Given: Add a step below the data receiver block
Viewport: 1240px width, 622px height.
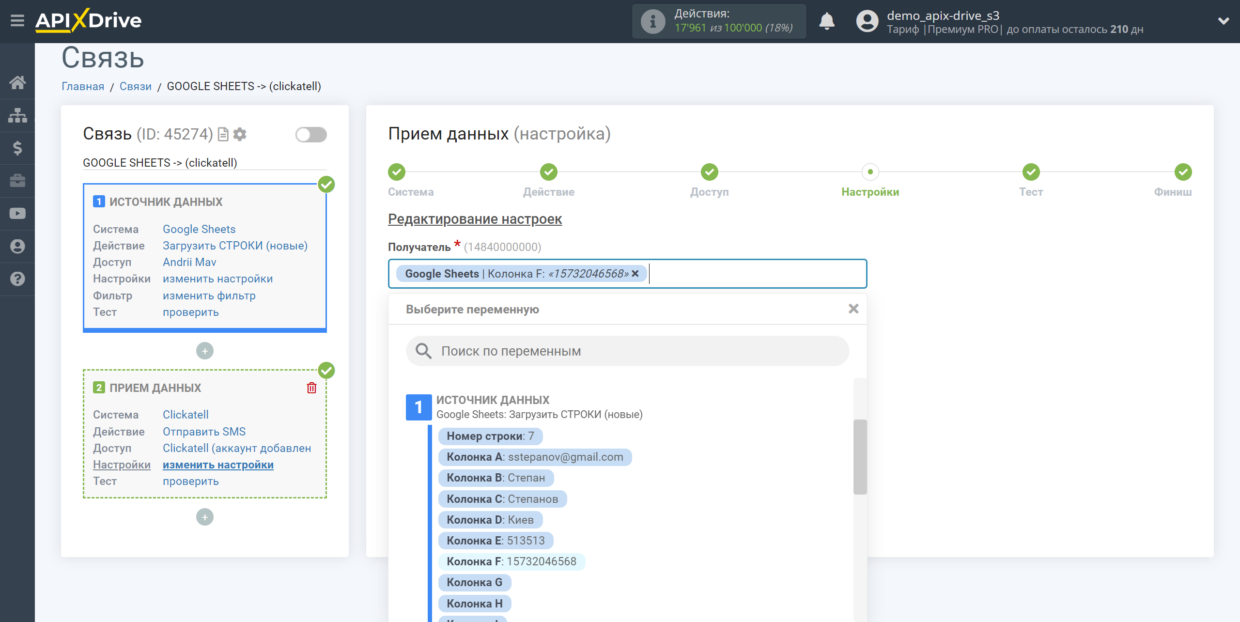Looking at the screenshot, I should click(x=205, y=517).
